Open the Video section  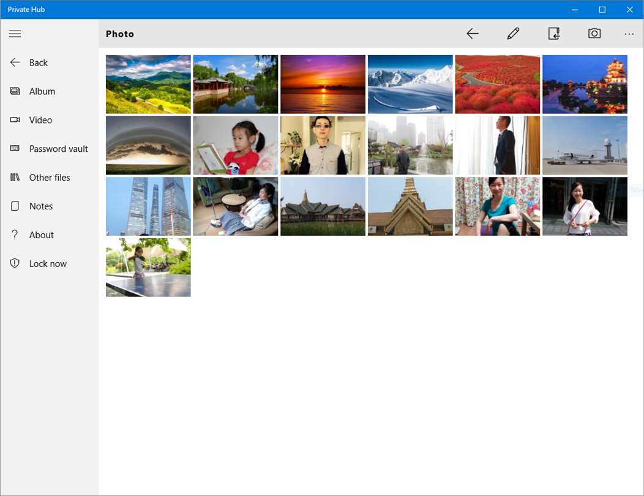[40, 120]
